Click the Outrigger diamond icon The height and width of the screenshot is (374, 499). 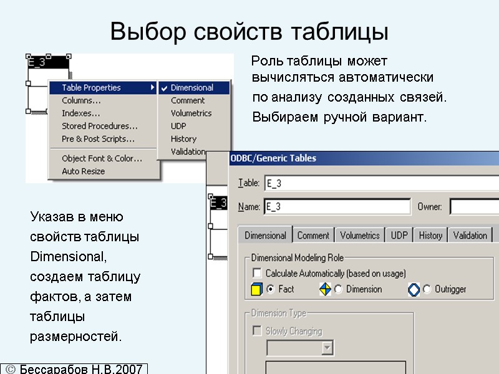pyautogui.click(x=414, y=289)
